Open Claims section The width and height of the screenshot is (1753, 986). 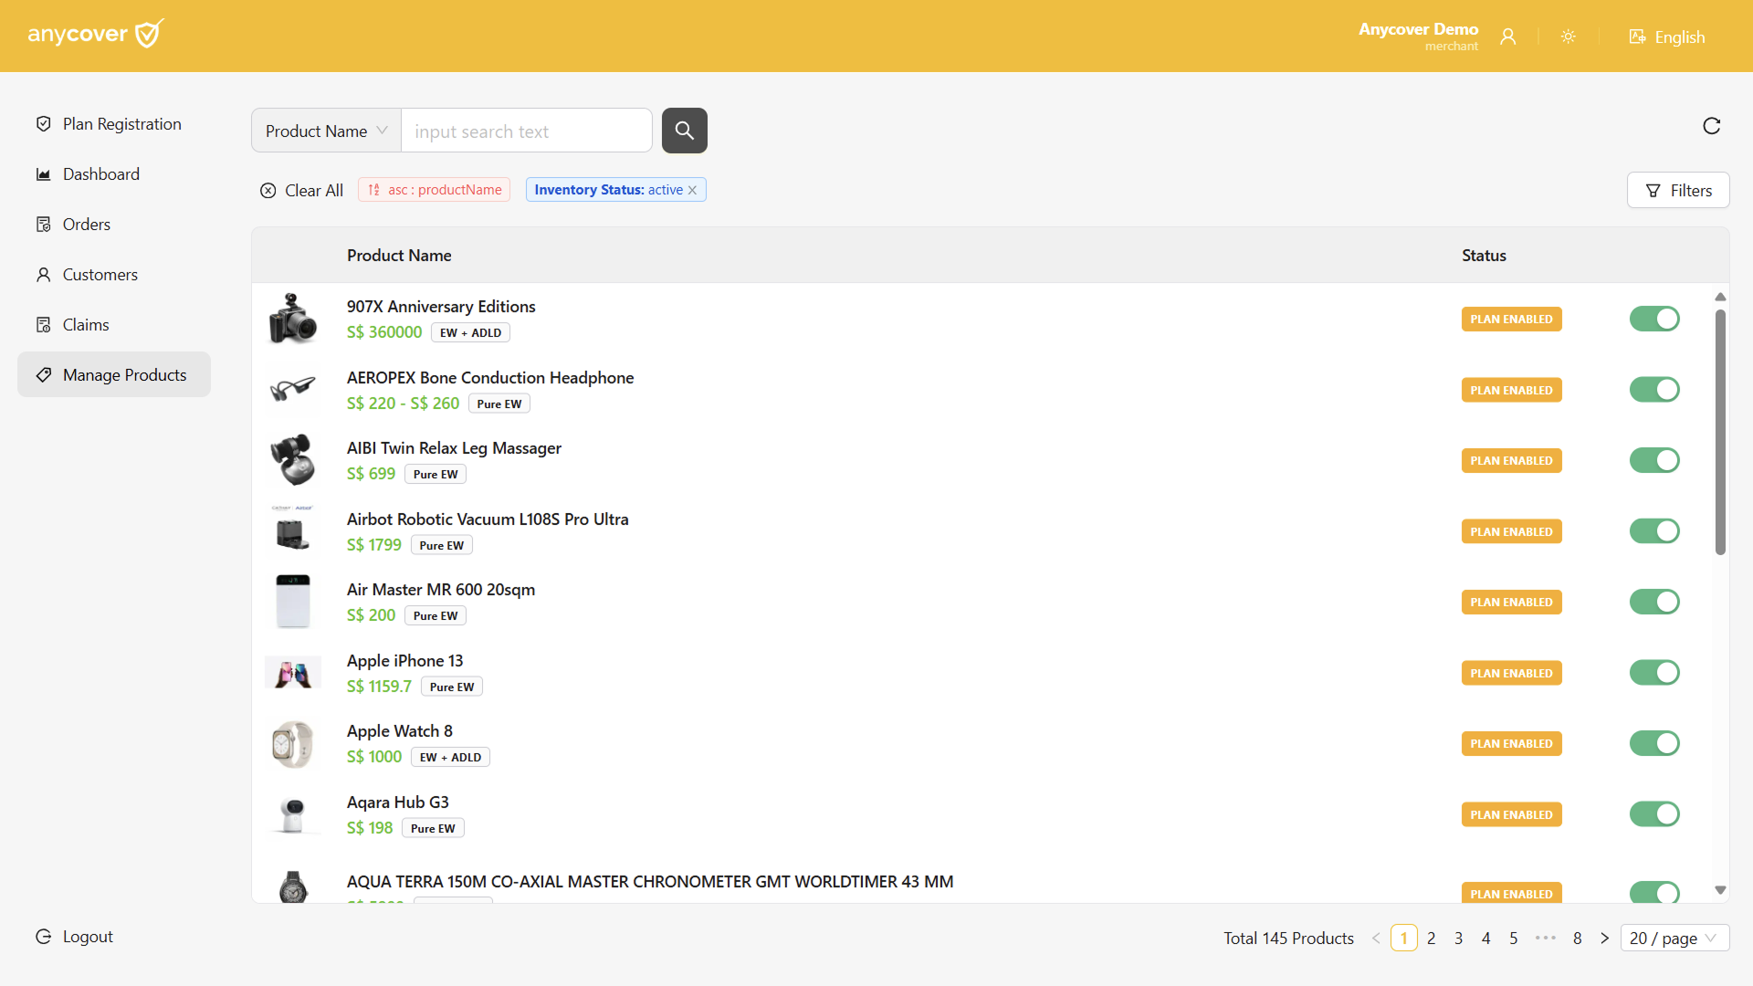click(x=114, y=324)
